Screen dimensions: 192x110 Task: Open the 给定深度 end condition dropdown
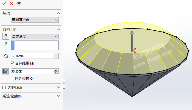pos(35,36)
